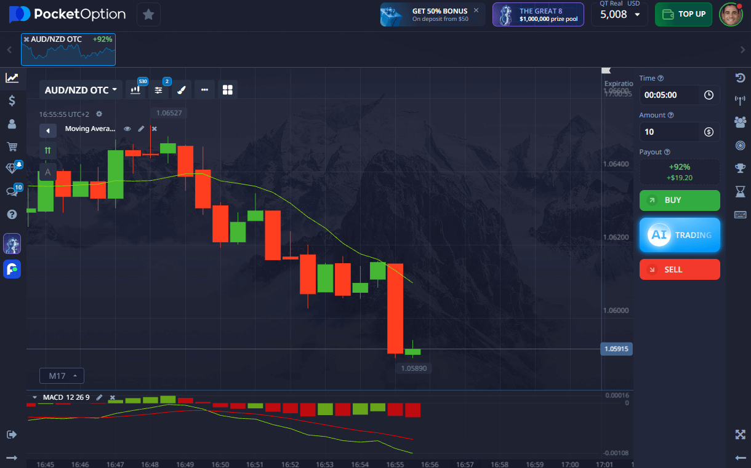Open the QT Real account balance dropdown
The image size is (751, 468).
tap(619, 14)
